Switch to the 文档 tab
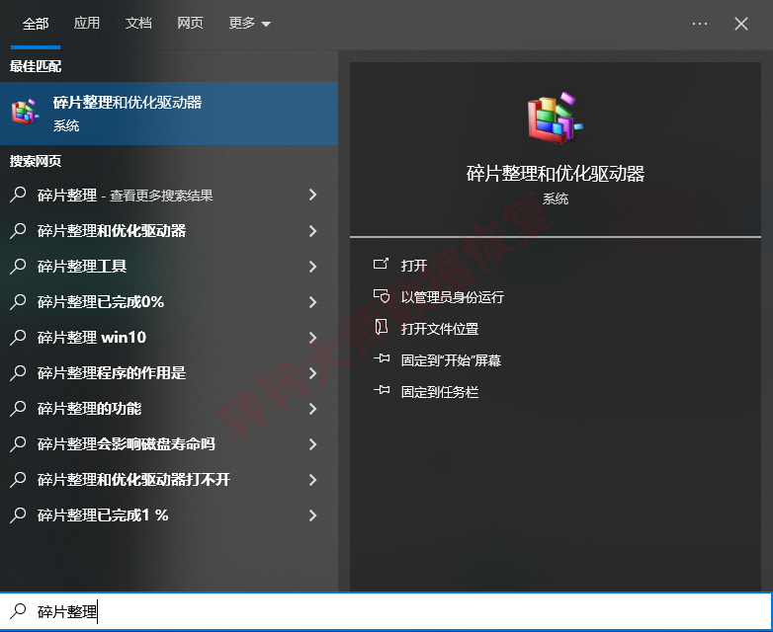The image size is (773, 632). tap(138, 23)
